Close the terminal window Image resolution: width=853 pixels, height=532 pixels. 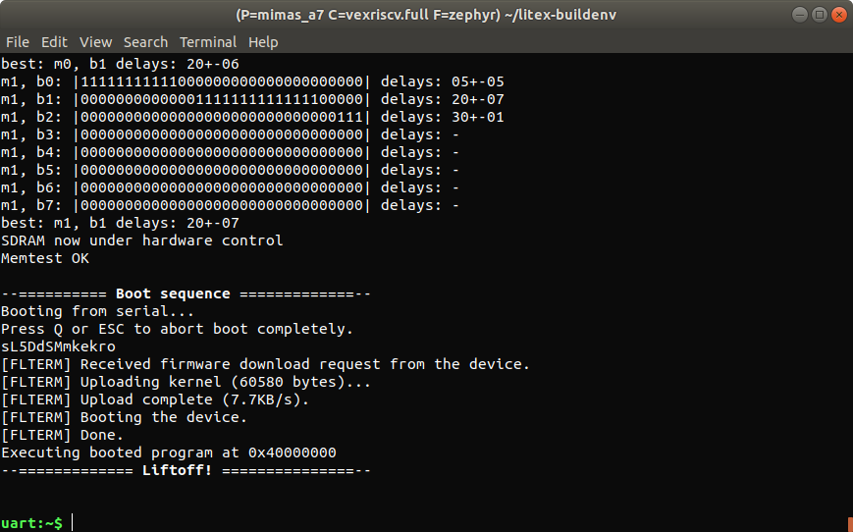pyautogui.click(x=838, y=15)
